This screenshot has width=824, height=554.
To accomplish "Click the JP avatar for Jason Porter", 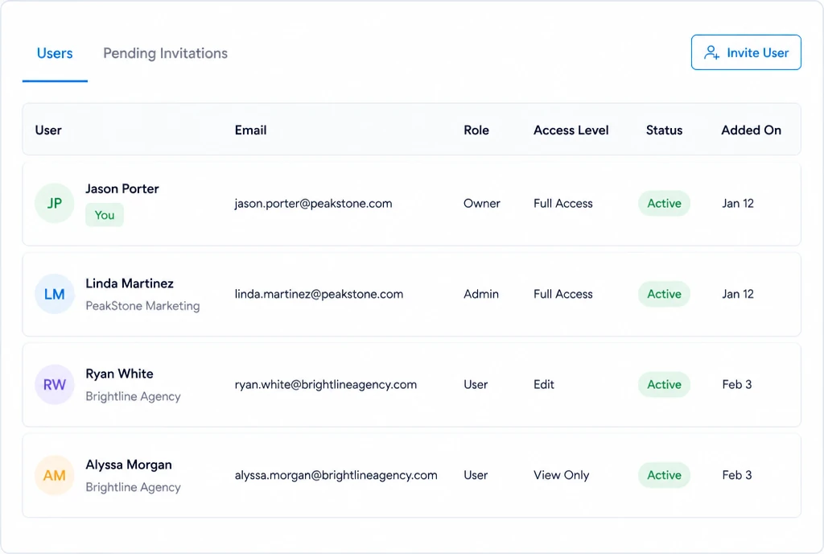I will coord(55,203).
